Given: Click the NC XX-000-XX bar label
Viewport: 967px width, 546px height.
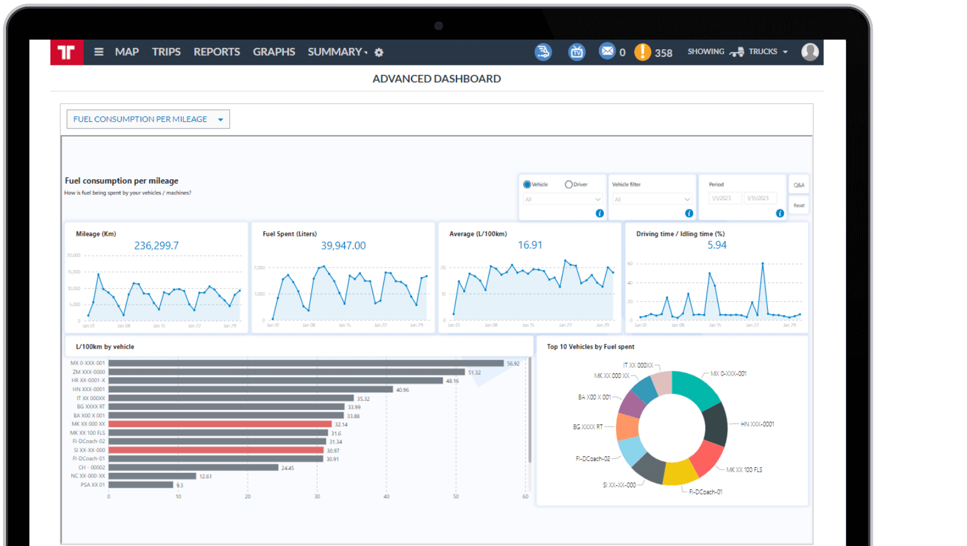Looking at the screenshot, I should tap(88, 476).
